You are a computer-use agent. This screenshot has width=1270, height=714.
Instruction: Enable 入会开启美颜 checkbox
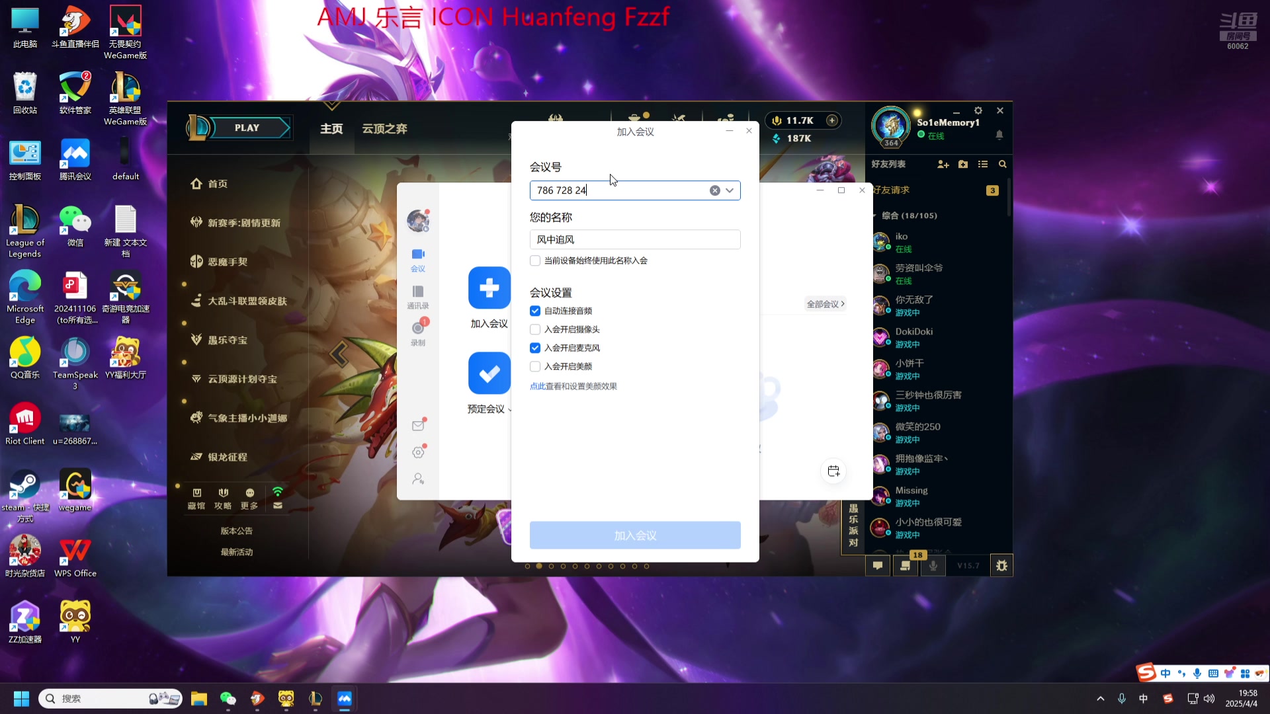pos(535,366)
